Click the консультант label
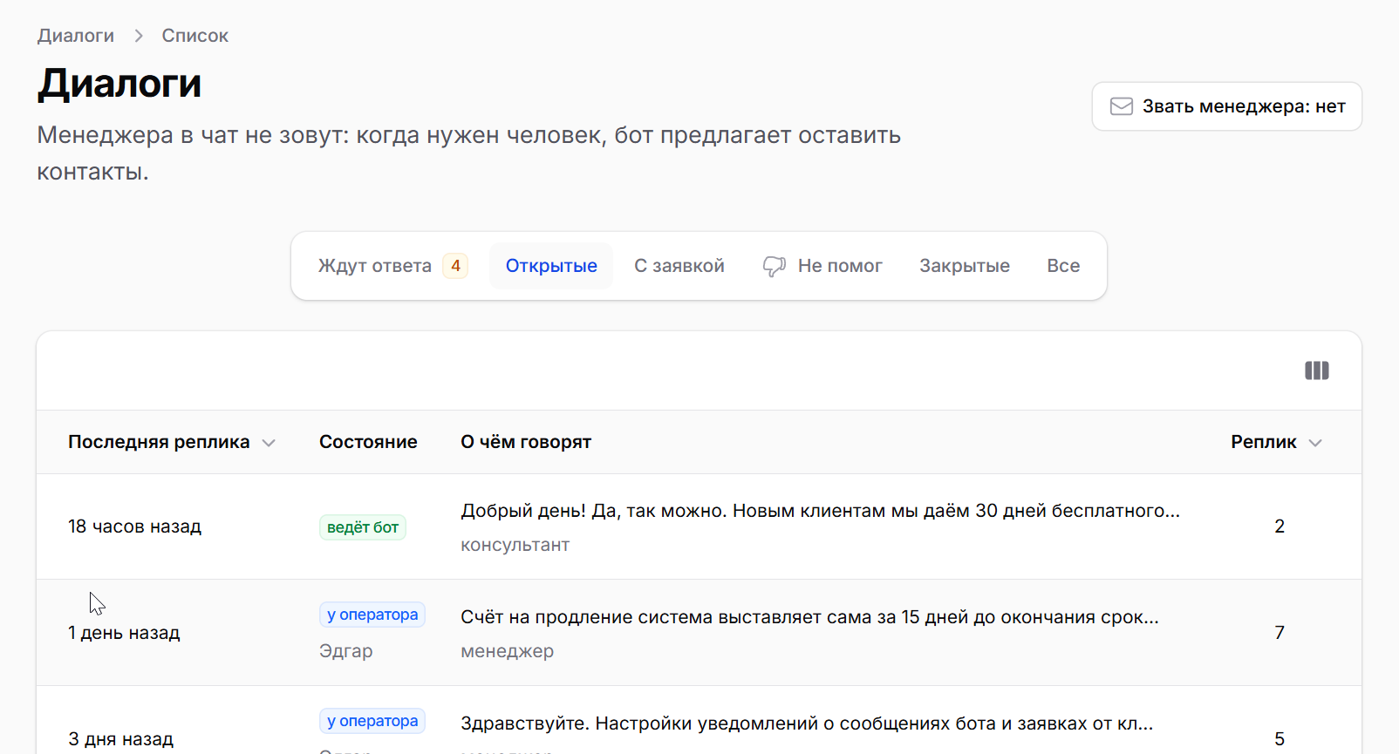 pyautogui.click(x=515, y=545)
